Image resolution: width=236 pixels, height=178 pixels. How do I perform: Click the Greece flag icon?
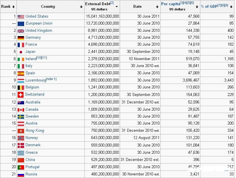tap(21, 153)
